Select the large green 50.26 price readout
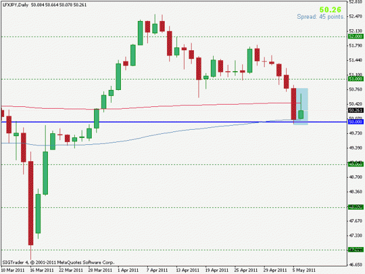Viewport: 365px width, 274px height. (331, 10)
